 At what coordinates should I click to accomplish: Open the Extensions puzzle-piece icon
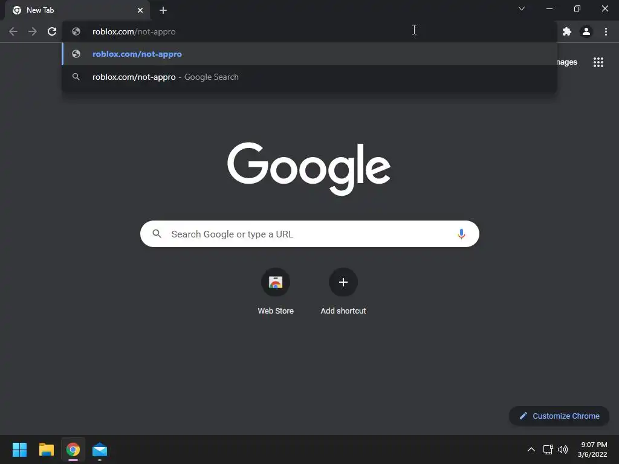click(567, 31)
